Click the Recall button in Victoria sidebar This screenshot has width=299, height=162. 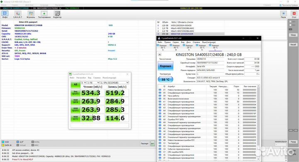[293, 44]
